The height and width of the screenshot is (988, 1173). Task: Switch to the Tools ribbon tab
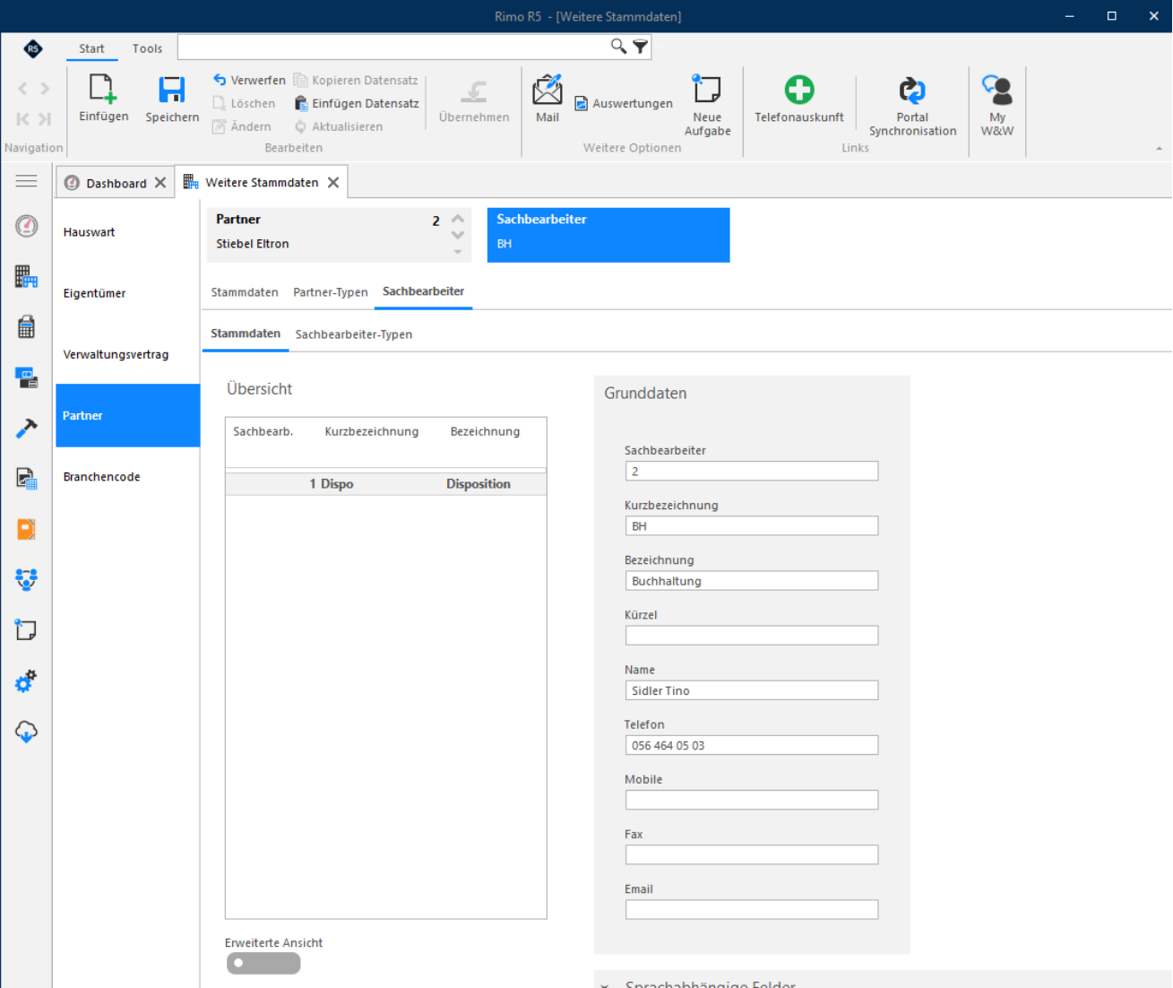click(147, 48)
